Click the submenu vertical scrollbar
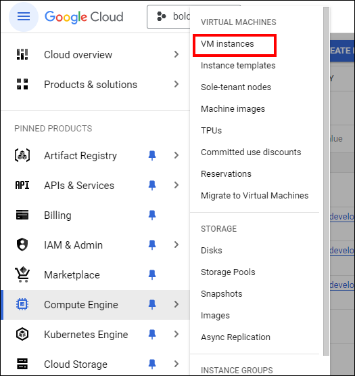 [x=326, y=181]
